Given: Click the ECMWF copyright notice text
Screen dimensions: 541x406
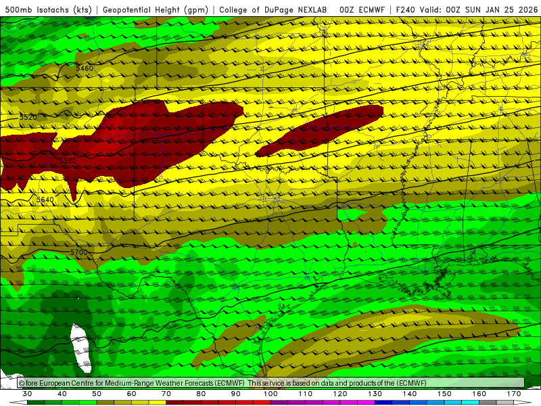Looking at the screenshot, I should point(222,383).
